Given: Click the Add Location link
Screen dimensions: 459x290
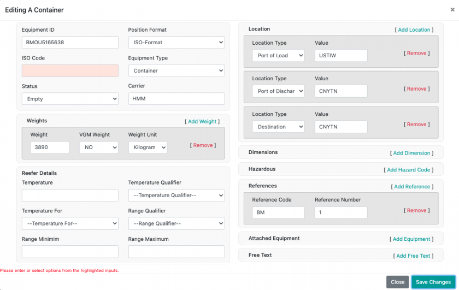Looking at the screenshot, I should pyautogui.click(x=414, y=30).
